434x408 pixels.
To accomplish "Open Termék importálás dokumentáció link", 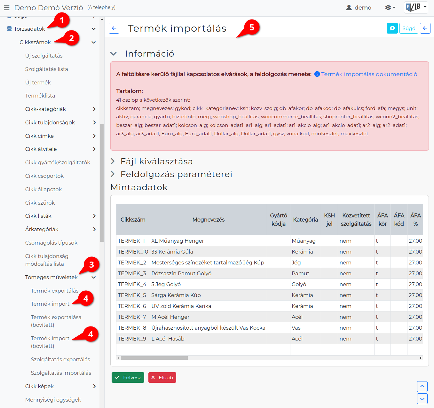I will (369, 74).
